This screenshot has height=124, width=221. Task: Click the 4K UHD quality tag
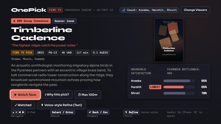coord(67,53)
